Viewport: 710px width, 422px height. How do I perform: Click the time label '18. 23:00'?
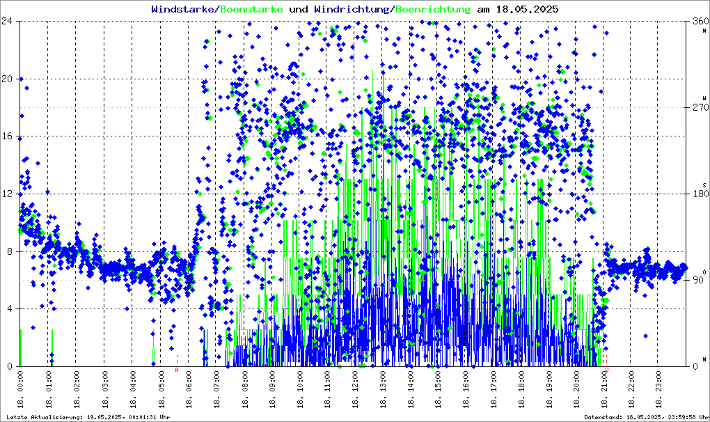coord(660,389)
